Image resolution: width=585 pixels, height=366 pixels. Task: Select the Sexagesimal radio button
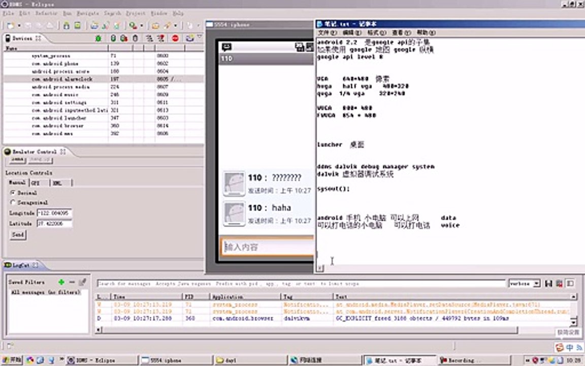[x=13, y=202]
